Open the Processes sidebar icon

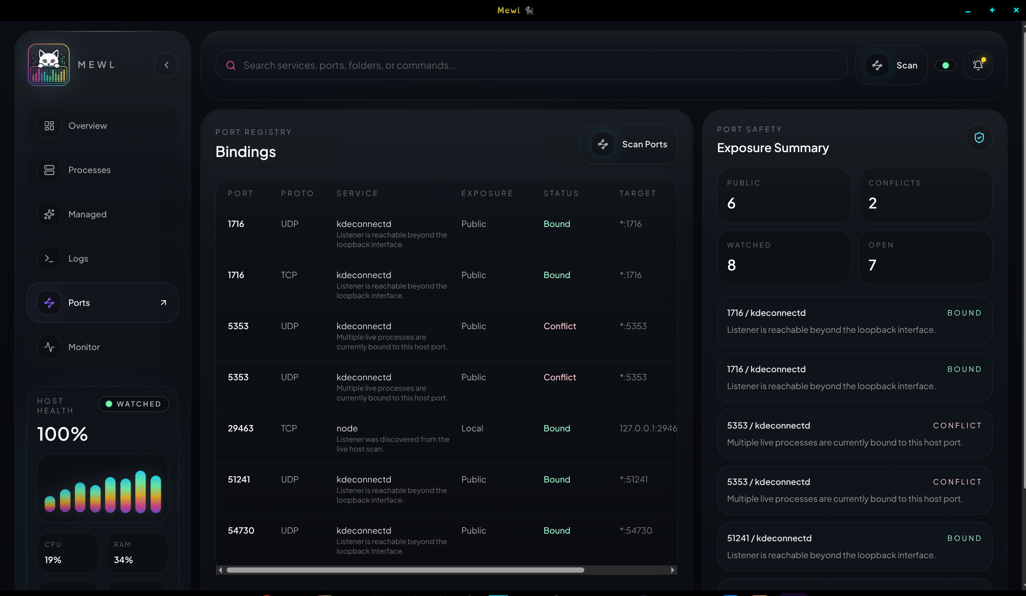pos(49,170)
